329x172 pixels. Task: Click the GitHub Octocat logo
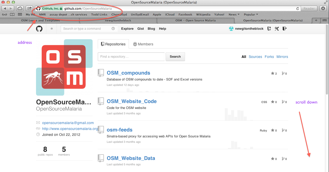(39, 29)
